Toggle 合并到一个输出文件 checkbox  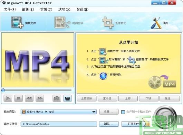coord(123,112)
